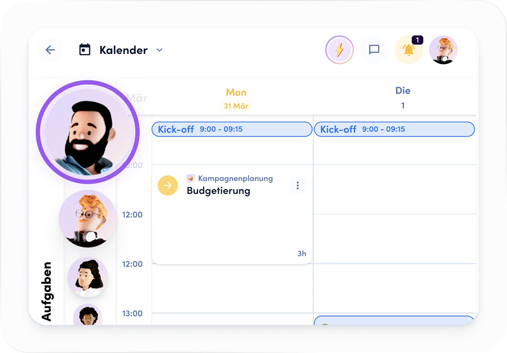Open user profile avatar in header
Viewport: 507px width, 353px height.
(x=443, y=50)
